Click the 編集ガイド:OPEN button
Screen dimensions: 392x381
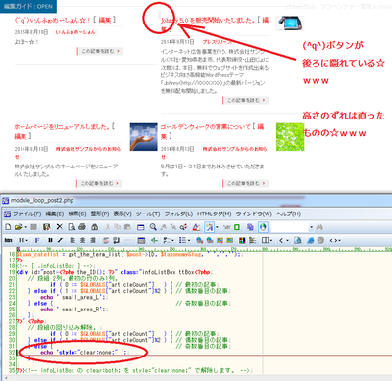28,6
